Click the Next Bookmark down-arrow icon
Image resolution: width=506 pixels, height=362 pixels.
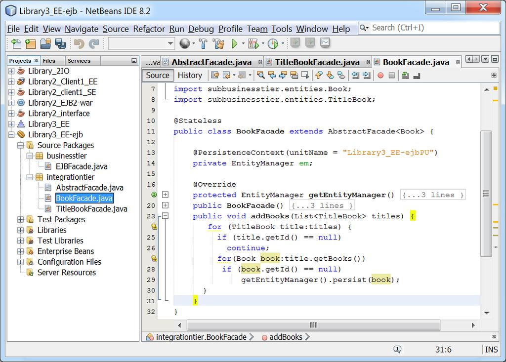coord(330,75)
